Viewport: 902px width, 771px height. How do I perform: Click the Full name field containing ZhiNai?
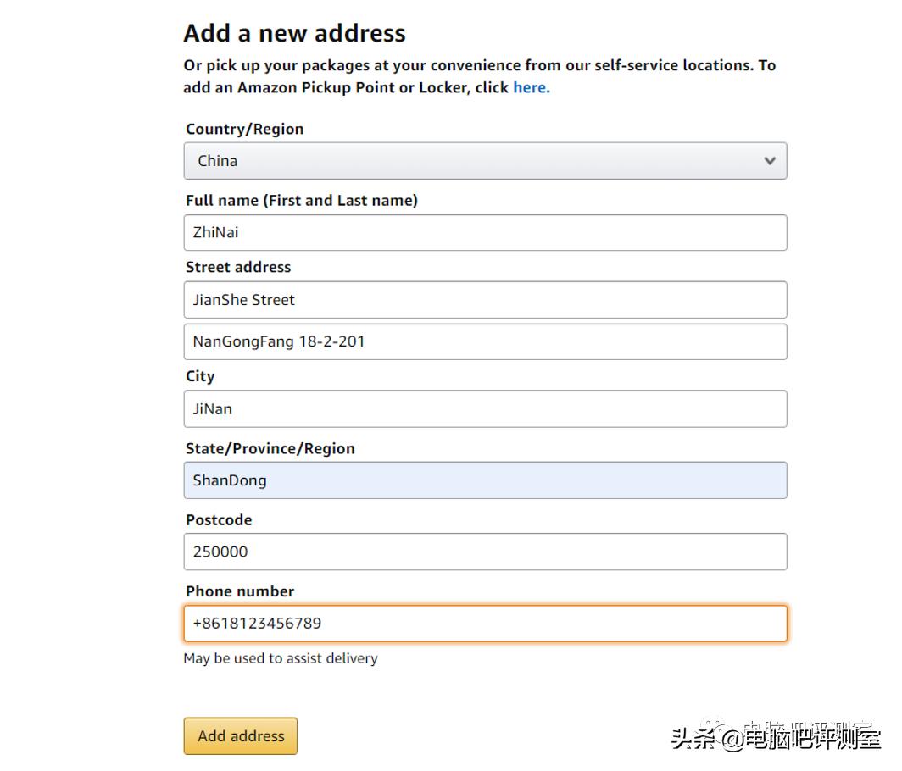(485, 232)
